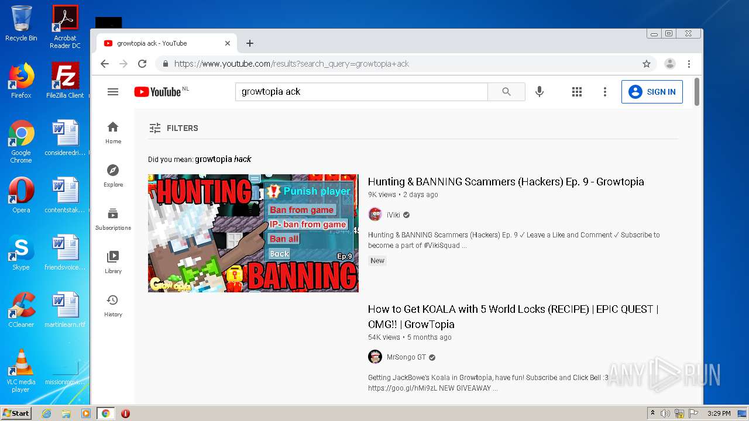Select the growtopia ack YouTube tab
This screenshot has height=421, width=749.
166,43
